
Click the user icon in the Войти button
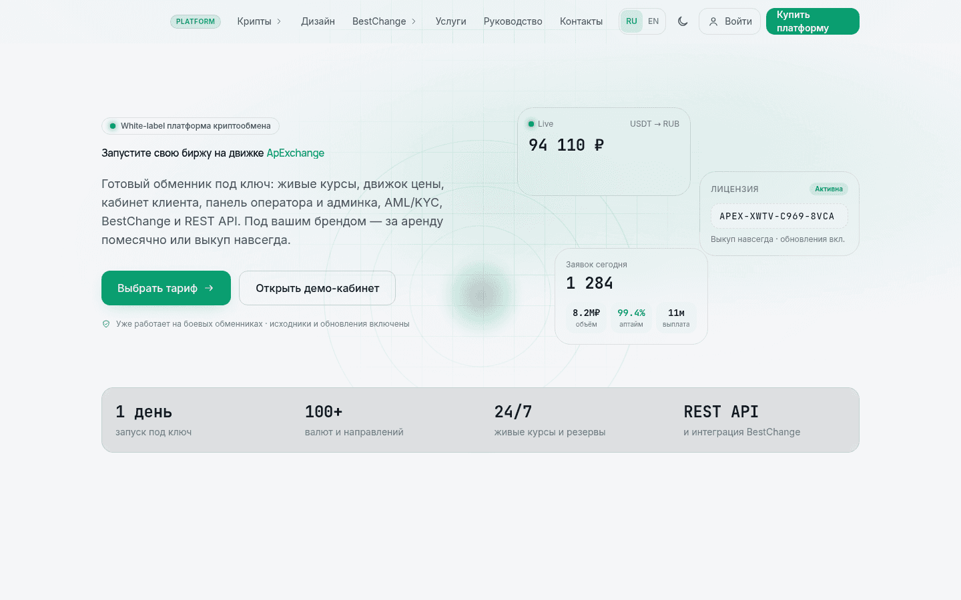point(713,21)
